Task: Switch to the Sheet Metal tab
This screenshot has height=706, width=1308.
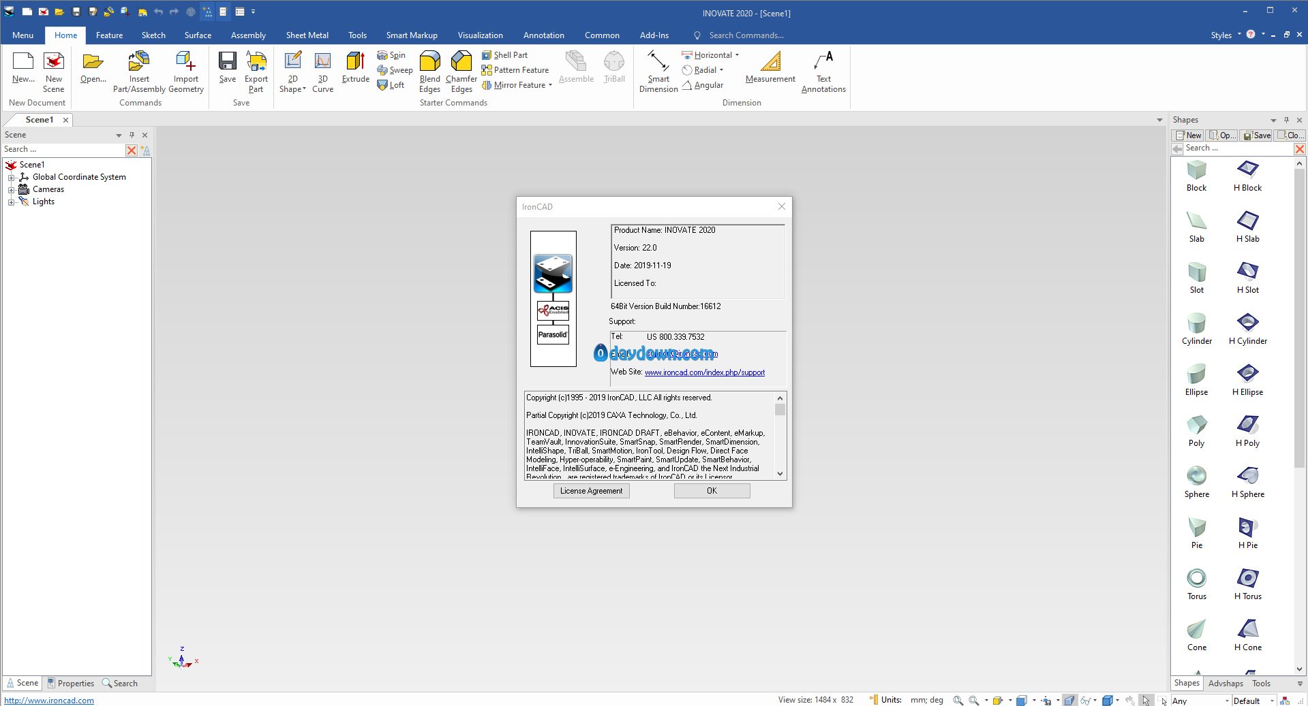Action: (307, 35)
